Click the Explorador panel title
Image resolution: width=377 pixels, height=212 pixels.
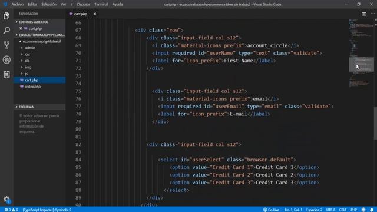[x=28, y=14]
